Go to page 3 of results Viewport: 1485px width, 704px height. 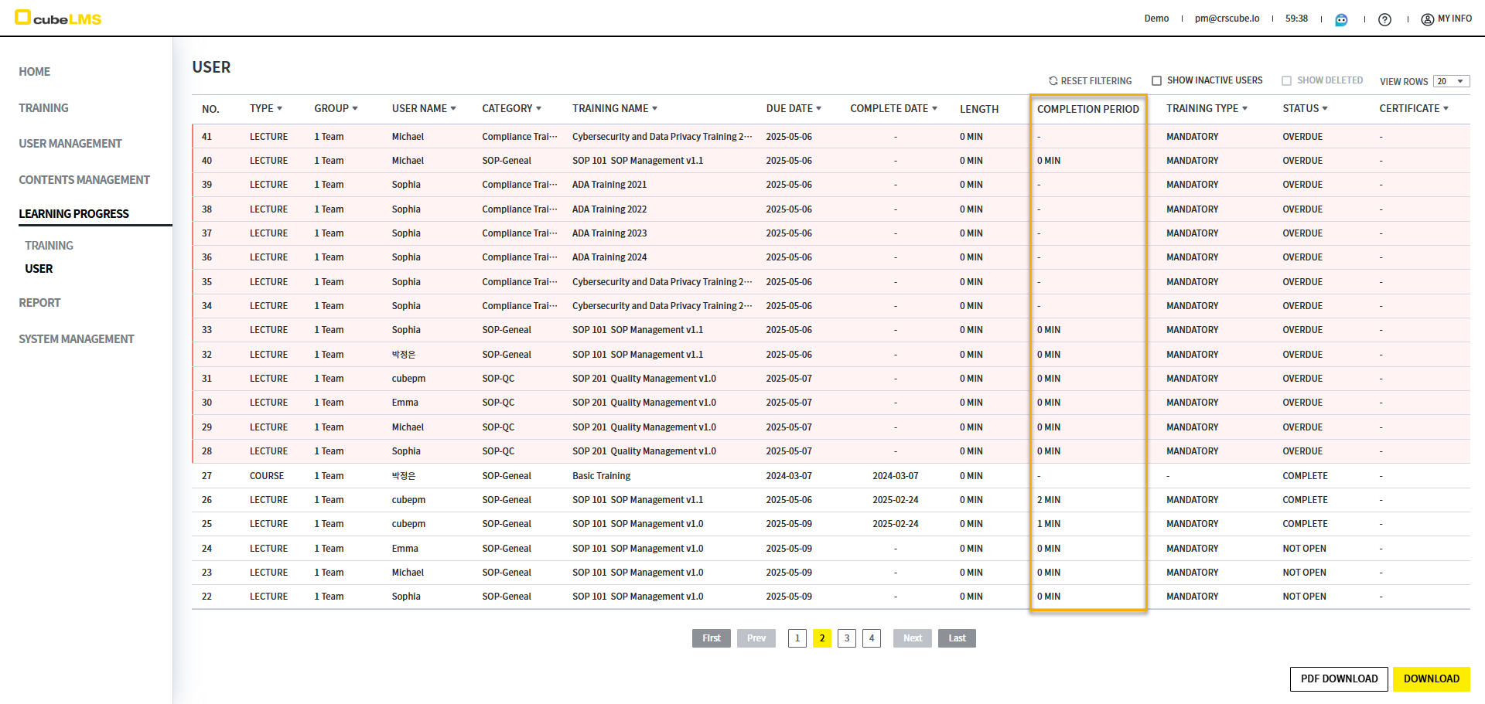[846, 638]
